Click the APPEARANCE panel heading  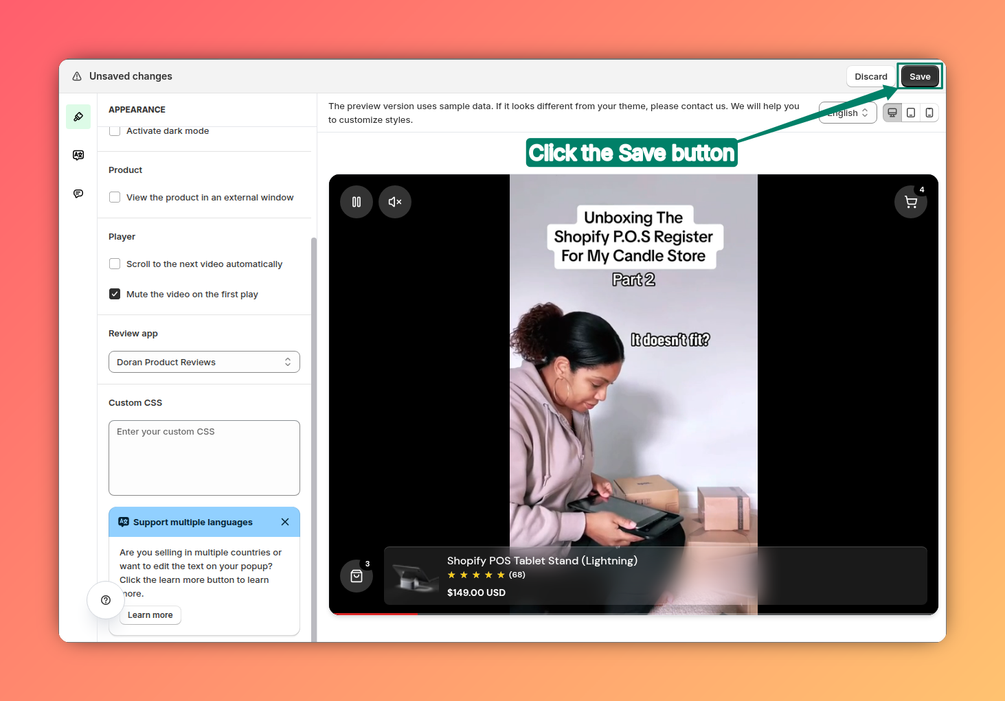tap(137, 110)
